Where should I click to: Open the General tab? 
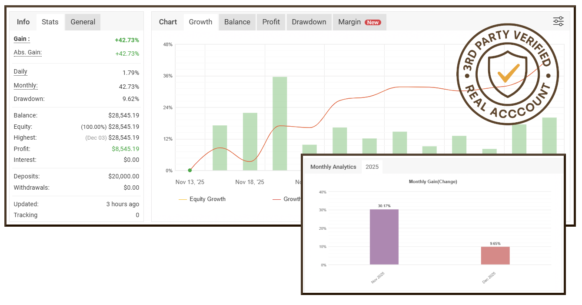click(x=83, y=22)
